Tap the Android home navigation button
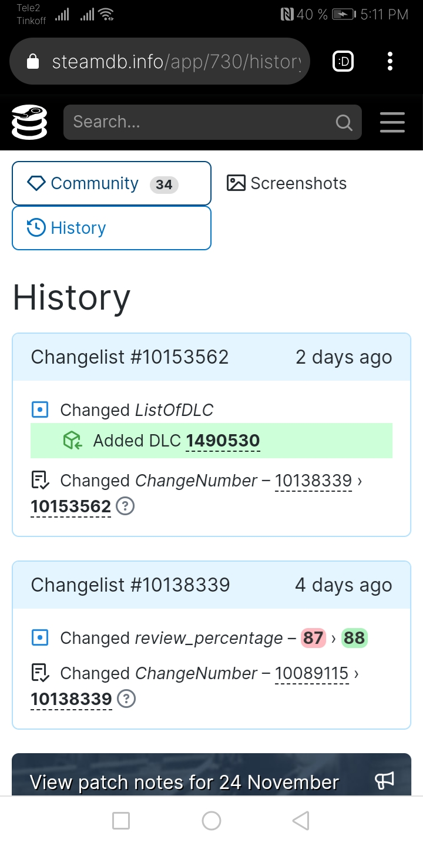The width and height of the screenshot is (423, 846). (211, 821)
